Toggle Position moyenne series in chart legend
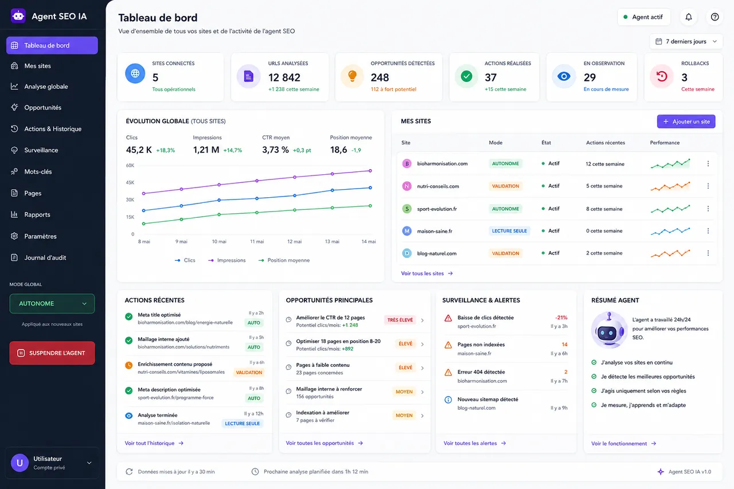This screenshot has height=489, width=734. pyautogui.click(x=284, y=260)
